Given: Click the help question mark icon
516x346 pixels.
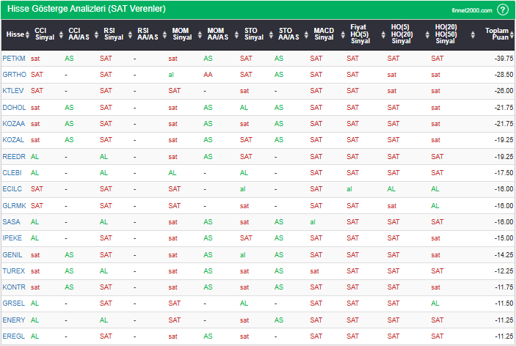Looking at the screenshot, I should pos(503,10).
